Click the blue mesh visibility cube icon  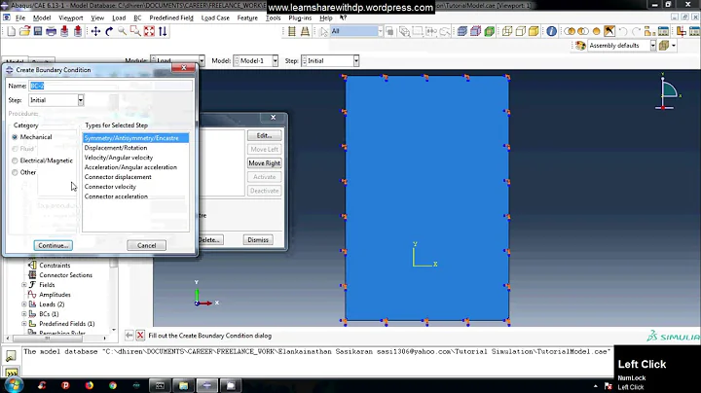462,31
